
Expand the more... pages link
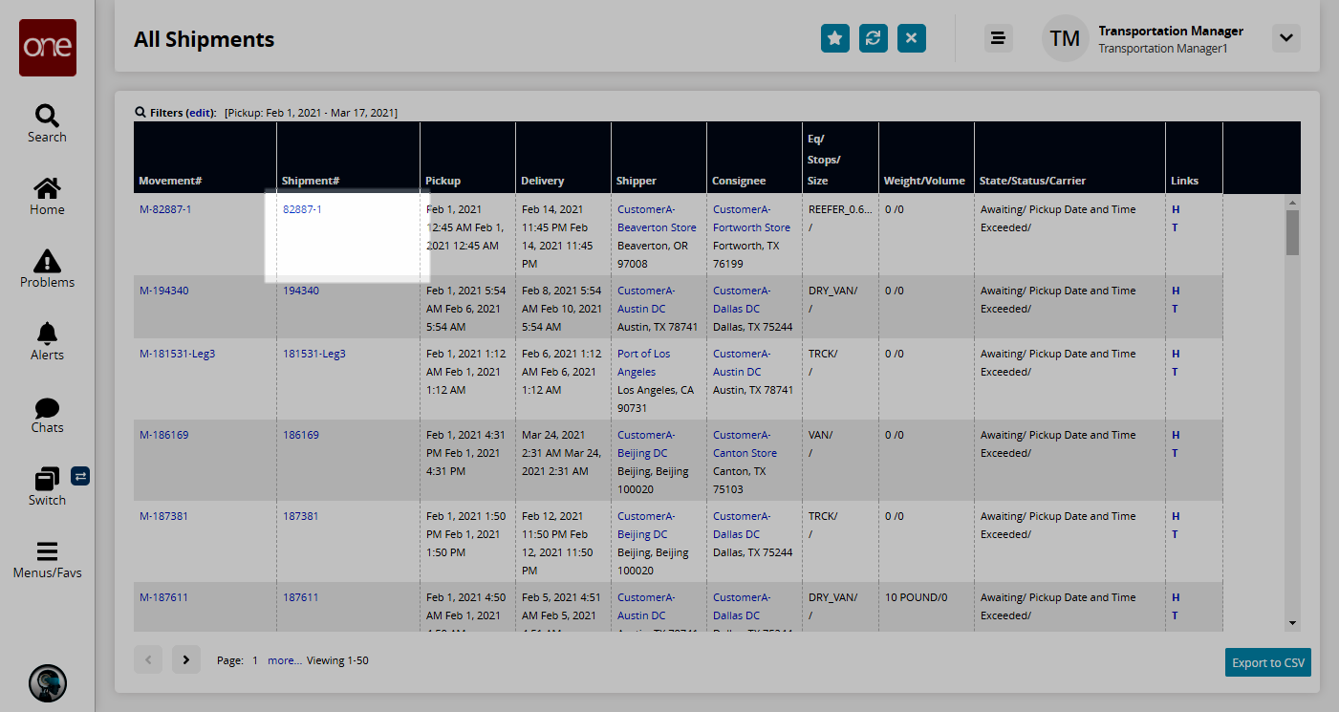click(x=284, y=660)
